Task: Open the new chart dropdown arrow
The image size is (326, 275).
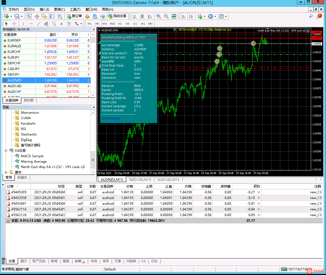Action: pos(11,16)
